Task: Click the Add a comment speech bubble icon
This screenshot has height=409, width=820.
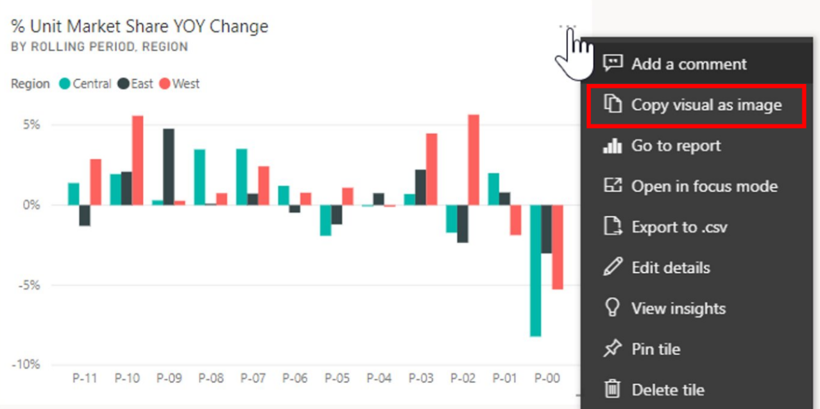Action: click(x=613, y=64)
